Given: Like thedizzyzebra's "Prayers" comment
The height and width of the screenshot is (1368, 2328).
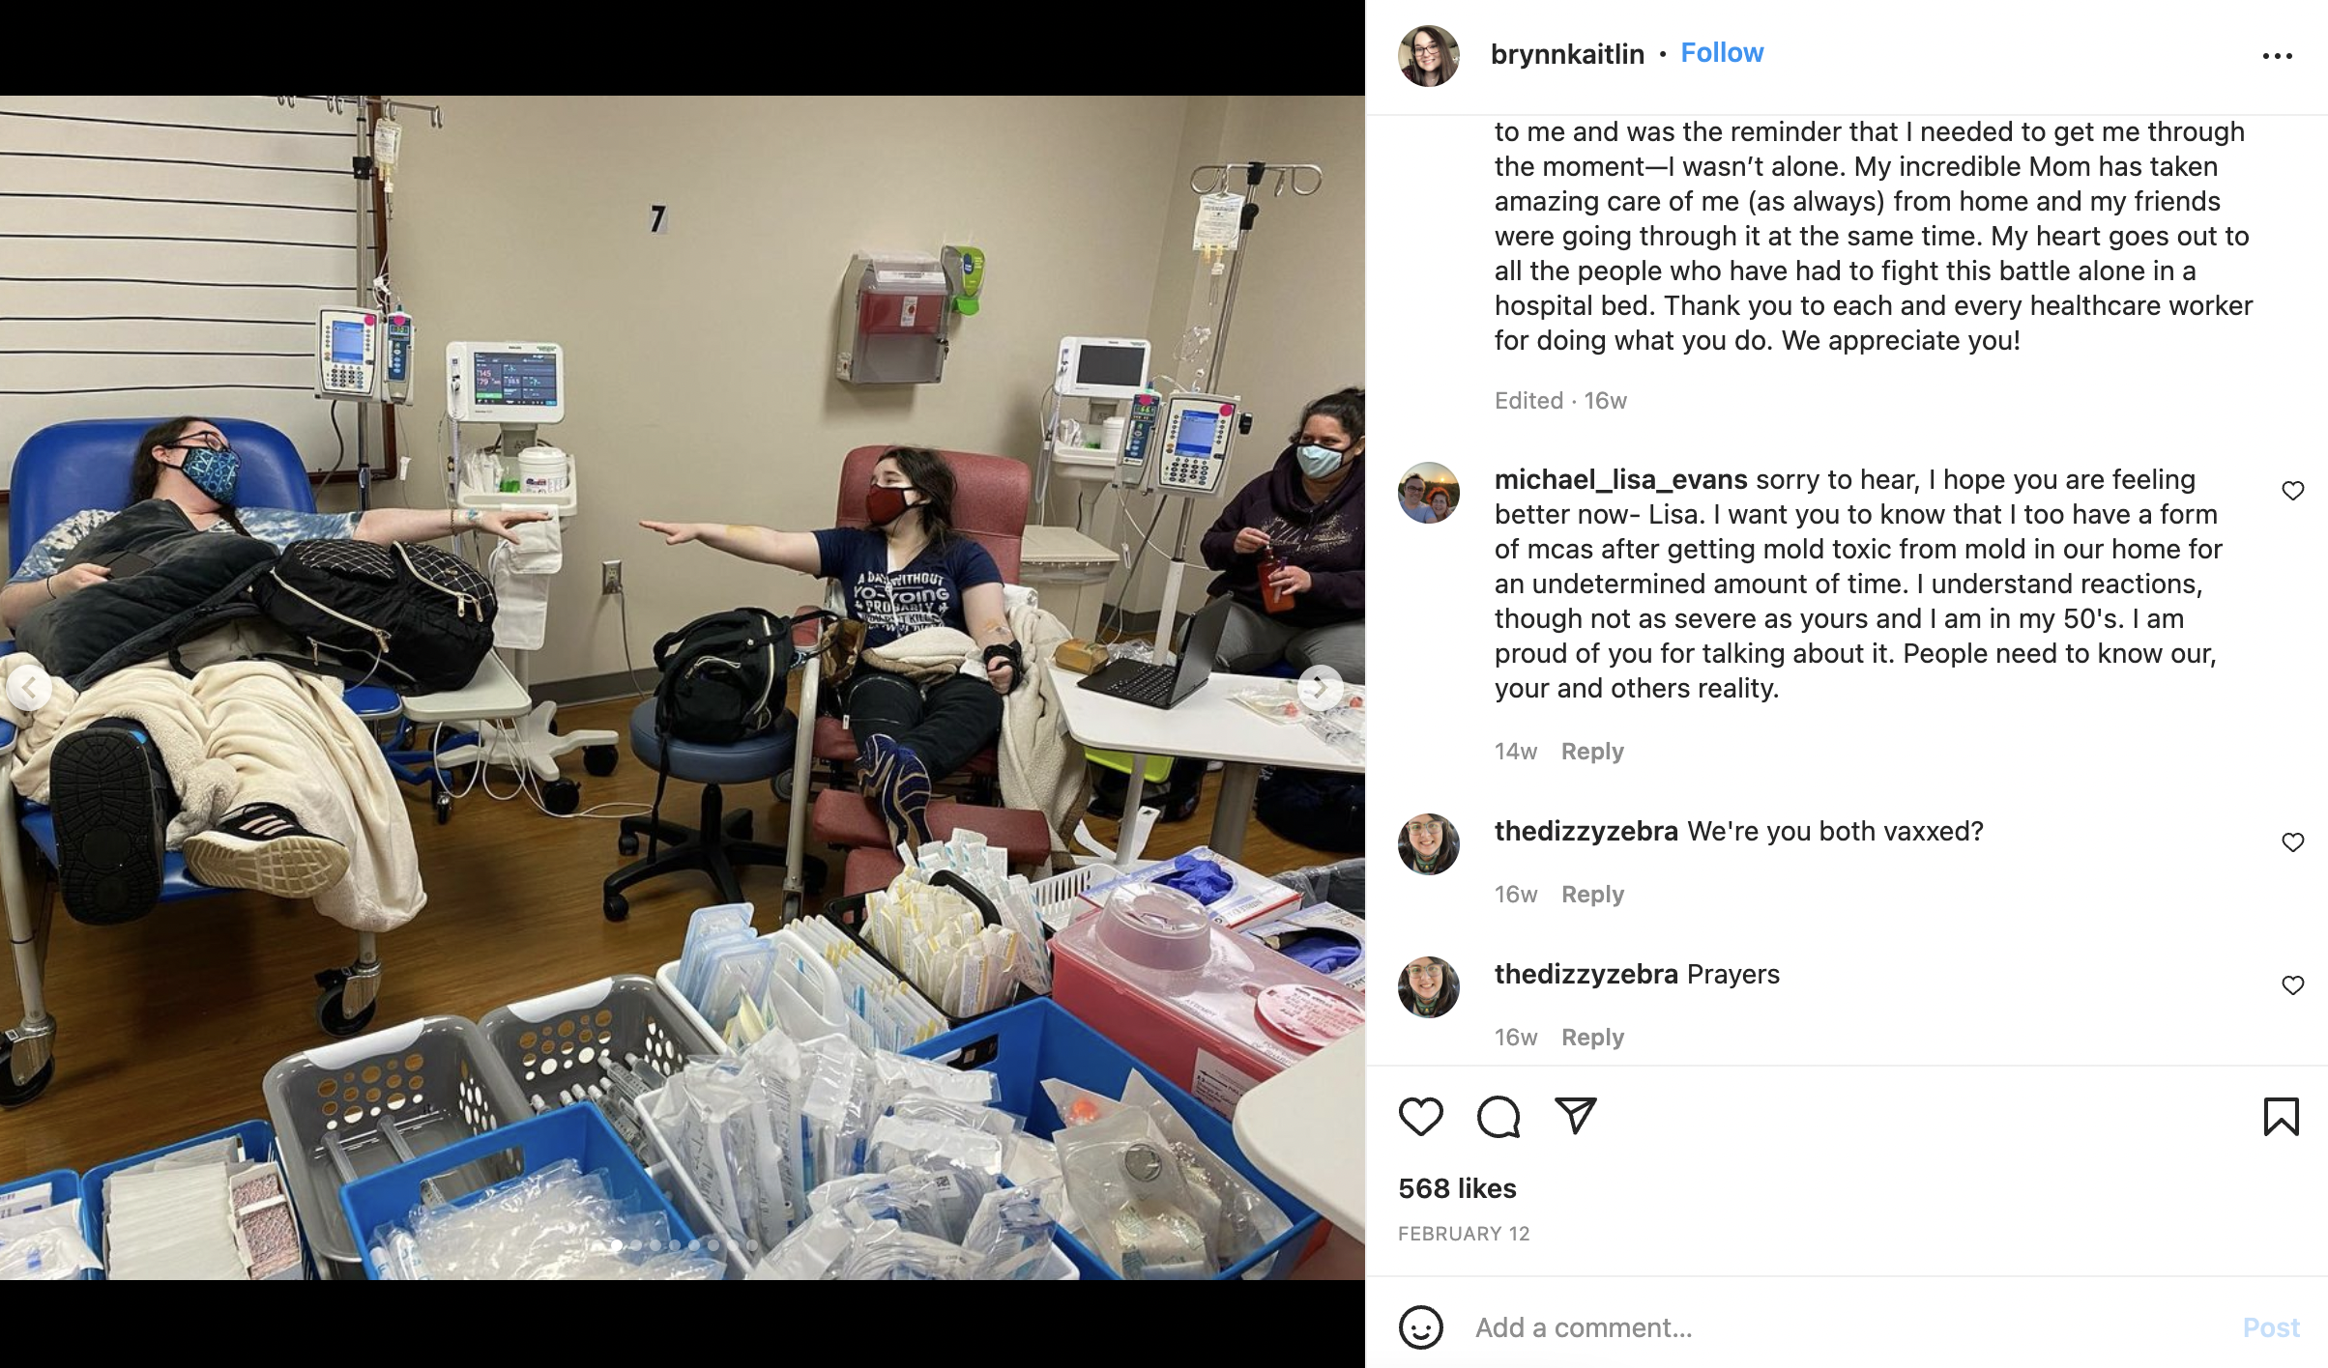Looking at the screenshot, I should 2292,985.
